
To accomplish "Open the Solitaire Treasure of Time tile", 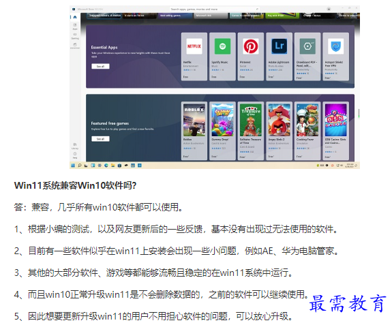I will (x=250, y=131).
